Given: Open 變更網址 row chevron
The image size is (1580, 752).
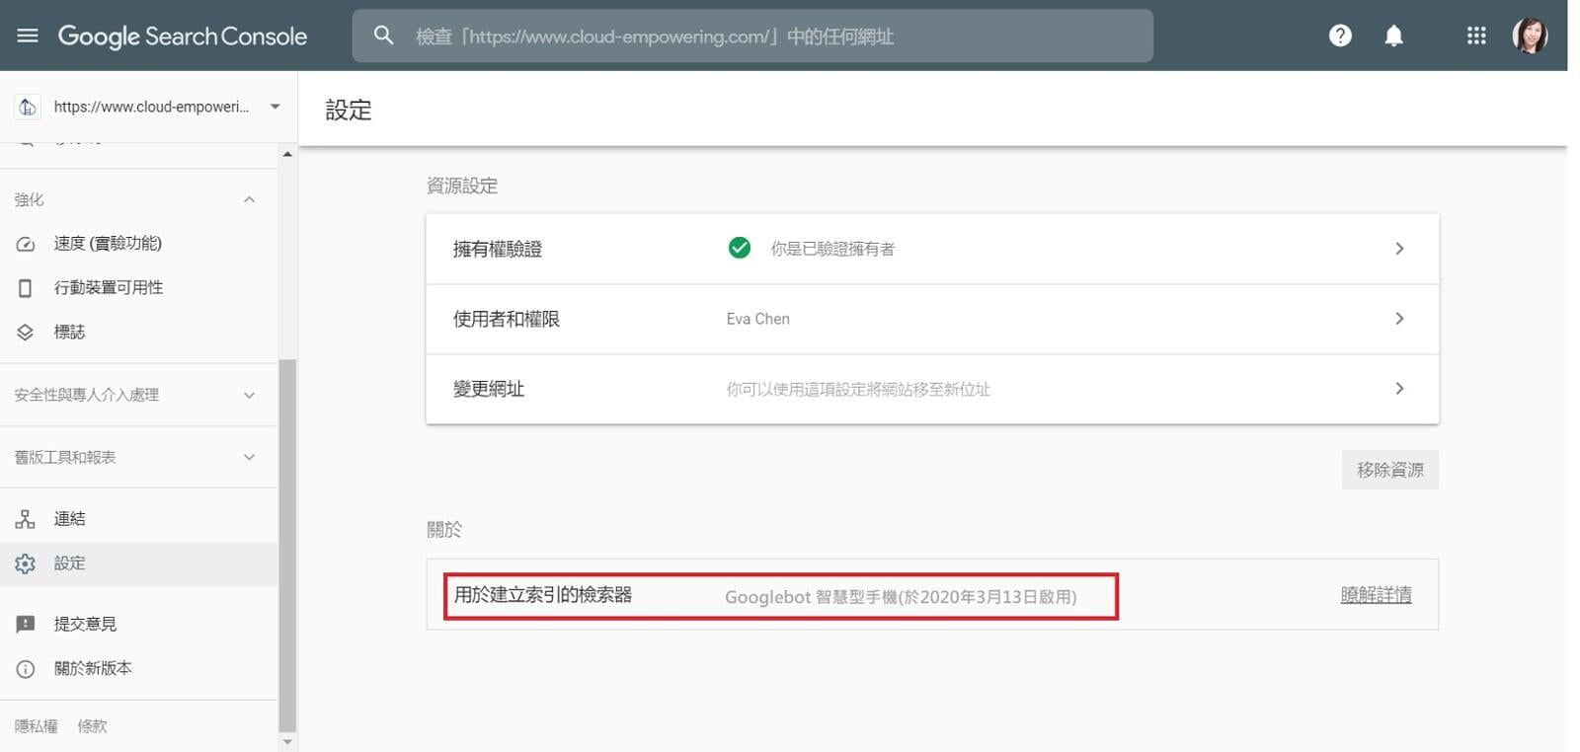Looking at the screenshot, I should click(1399, 389).
